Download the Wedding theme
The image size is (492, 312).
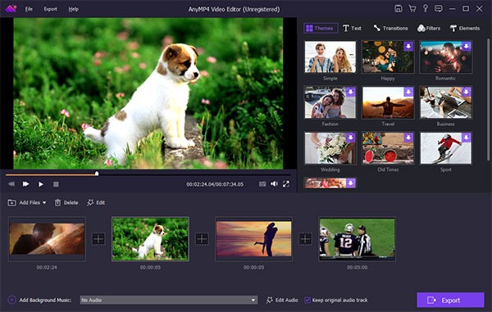click(x=350, y=138)
